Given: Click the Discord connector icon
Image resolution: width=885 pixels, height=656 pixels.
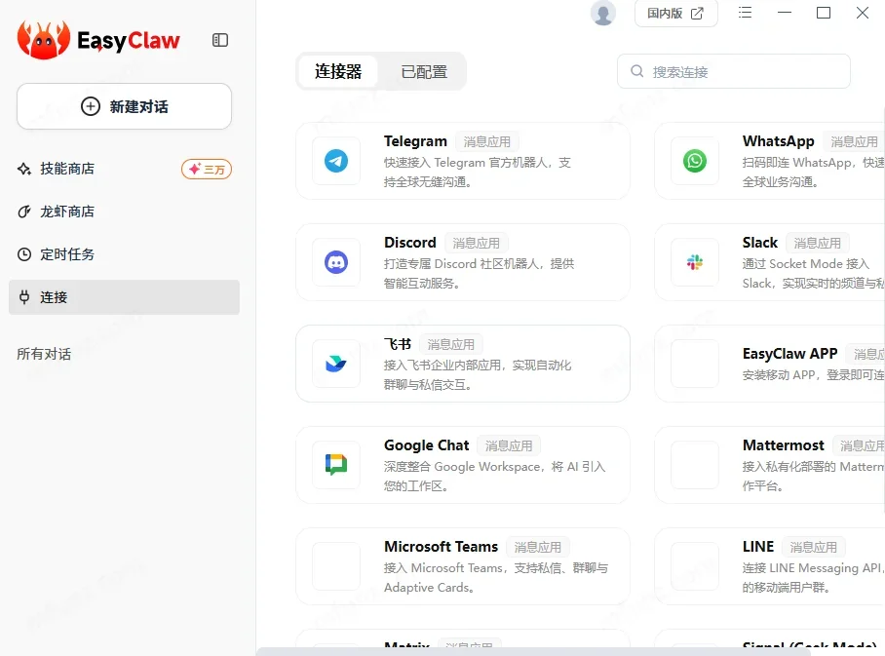Looking at the screenshot, I should pos(336,262).
